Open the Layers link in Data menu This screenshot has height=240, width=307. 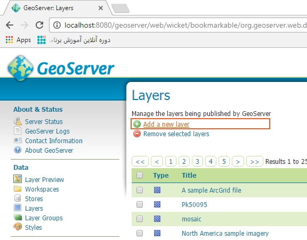click(34, 209)
